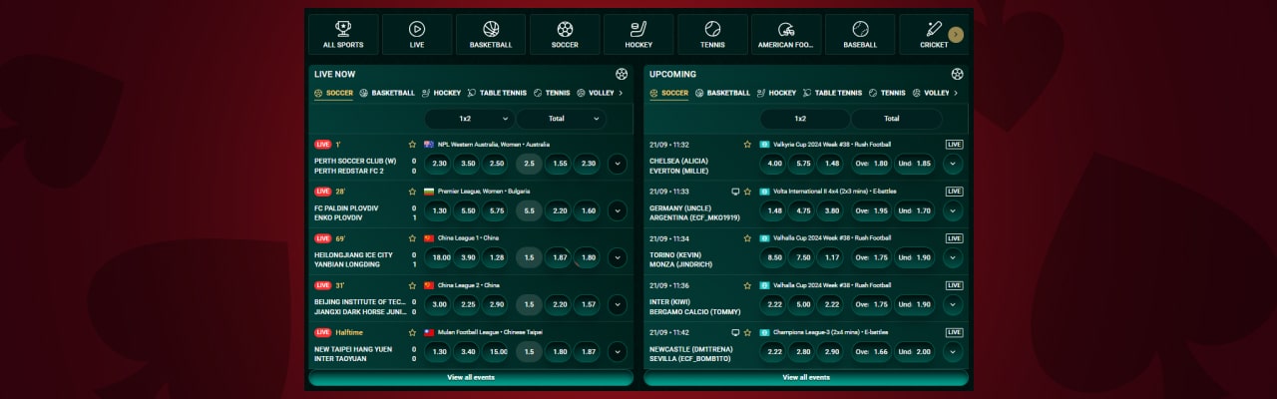The image size is (1277, 399).
Task: Expand markets for Germany vs Argentina match
Action: 953,210
